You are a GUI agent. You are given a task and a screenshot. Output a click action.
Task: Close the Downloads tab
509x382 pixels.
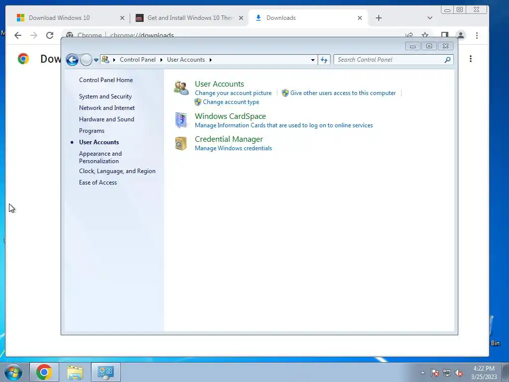coord(360,18)
